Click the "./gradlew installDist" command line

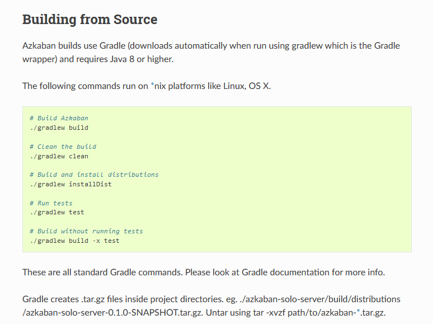[x=71, y=184]
